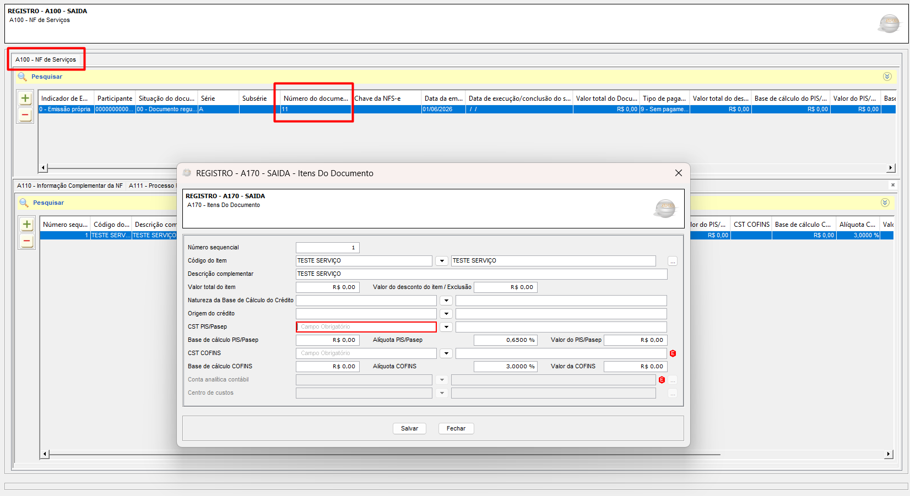Open the Origem do crédito dropdown
Screen dimensions: 910x496
(x=446, y=314)
